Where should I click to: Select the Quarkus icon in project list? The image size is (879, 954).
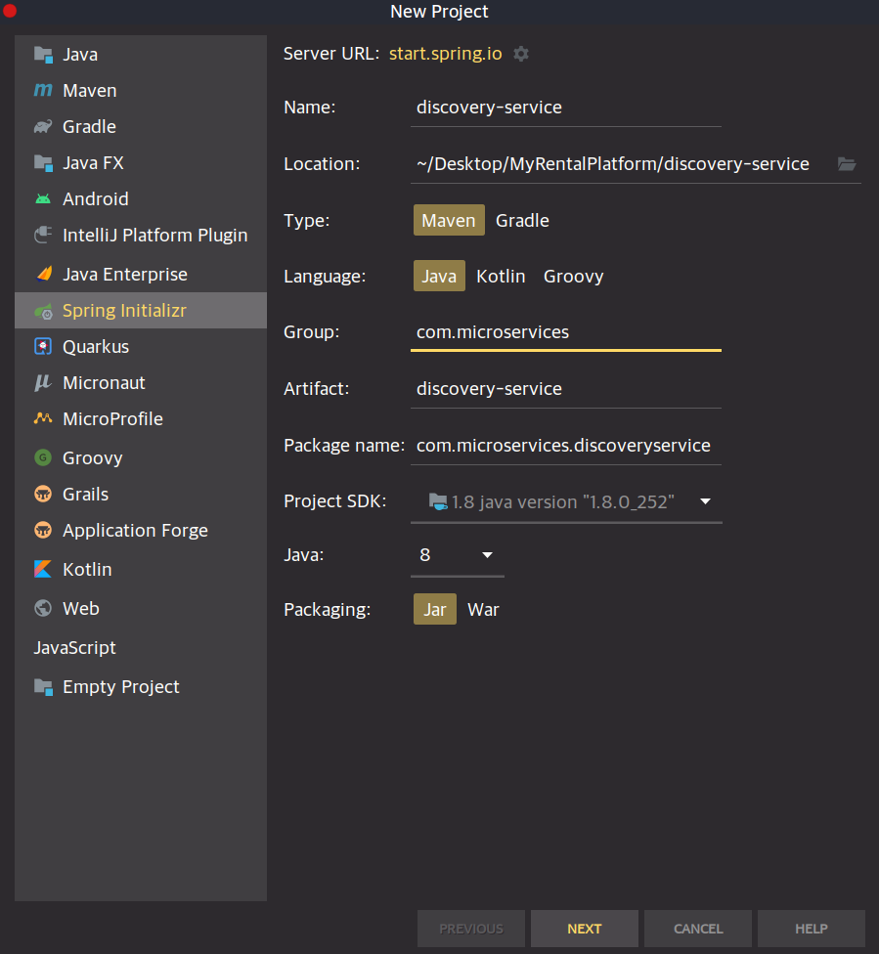[x=43, y=347]
